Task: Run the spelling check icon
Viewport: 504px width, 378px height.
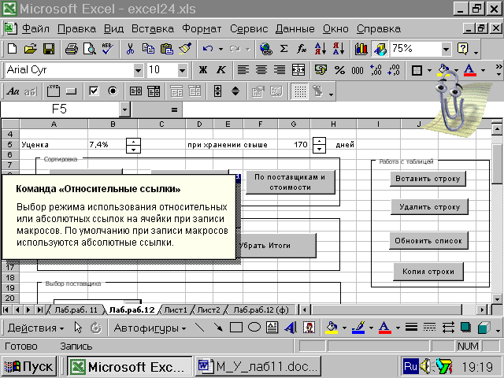Action: click(x=107, y=49)
